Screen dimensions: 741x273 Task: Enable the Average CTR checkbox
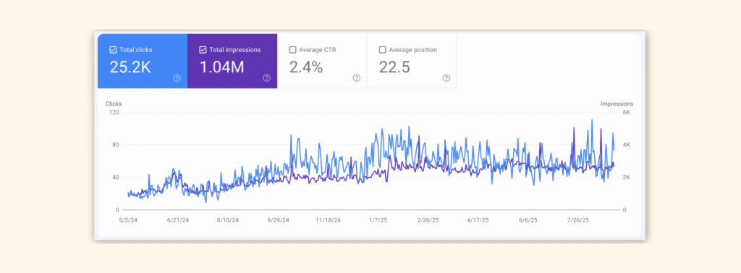coord(292,50)
